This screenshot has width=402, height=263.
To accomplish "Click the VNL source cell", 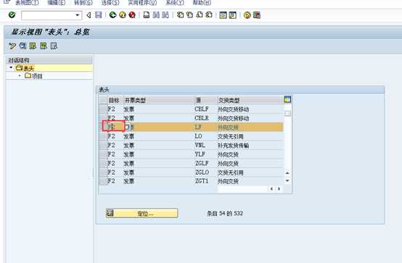I will click(x=205, y=145).
